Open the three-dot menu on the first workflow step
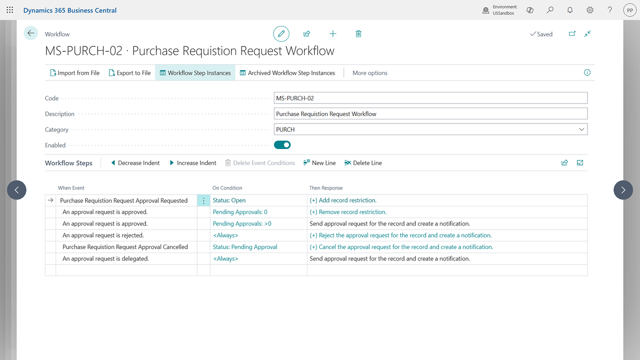 tap(203, 200)
